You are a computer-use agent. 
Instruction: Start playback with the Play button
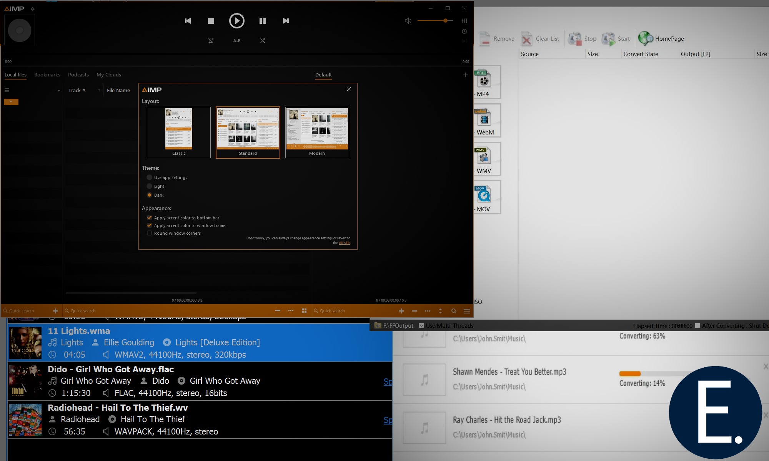coord(237,21)
